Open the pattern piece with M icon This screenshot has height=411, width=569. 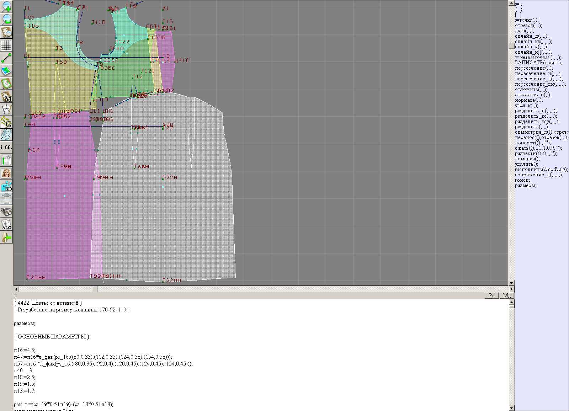6,97
